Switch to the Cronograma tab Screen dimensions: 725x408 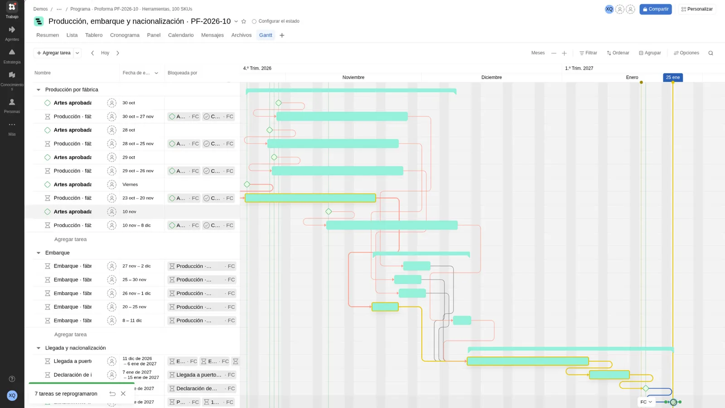pyautogui.click(x=125, y=35)
